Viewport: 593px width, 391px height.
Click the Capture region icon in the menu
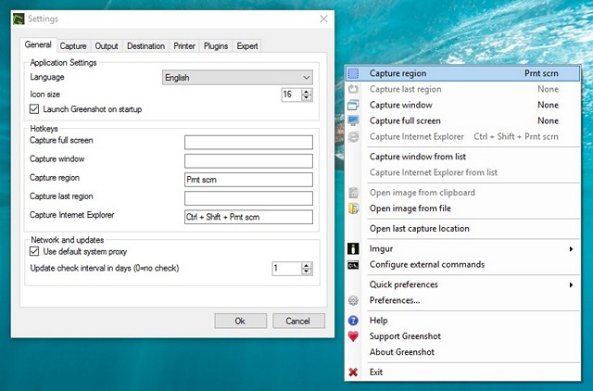pyautogui.click(x=353, y=73)
